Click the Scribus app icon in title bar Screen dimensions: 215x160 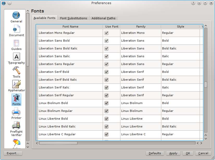4,3
